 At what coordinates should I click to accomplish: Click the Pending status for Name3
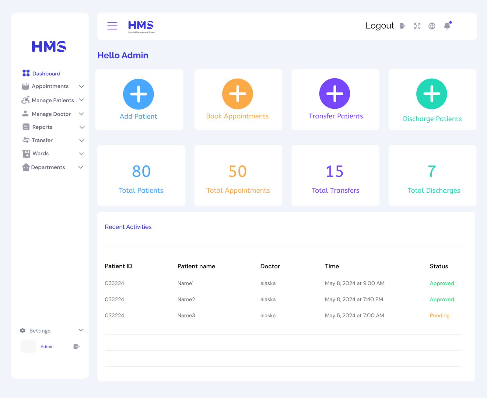point(439,316)
